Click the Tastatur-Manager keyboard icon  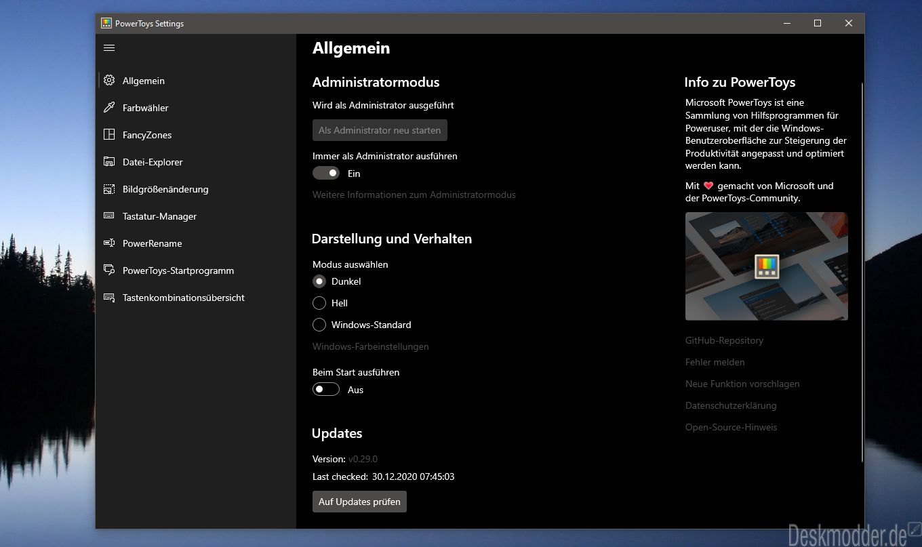point(109,216)
